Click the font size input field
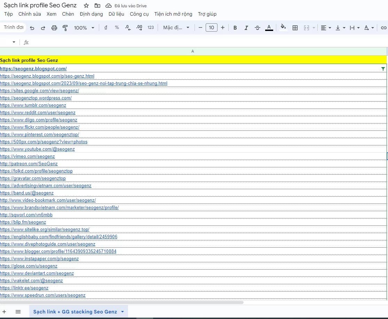Screen dimensions: 388x319 point(211,28)
